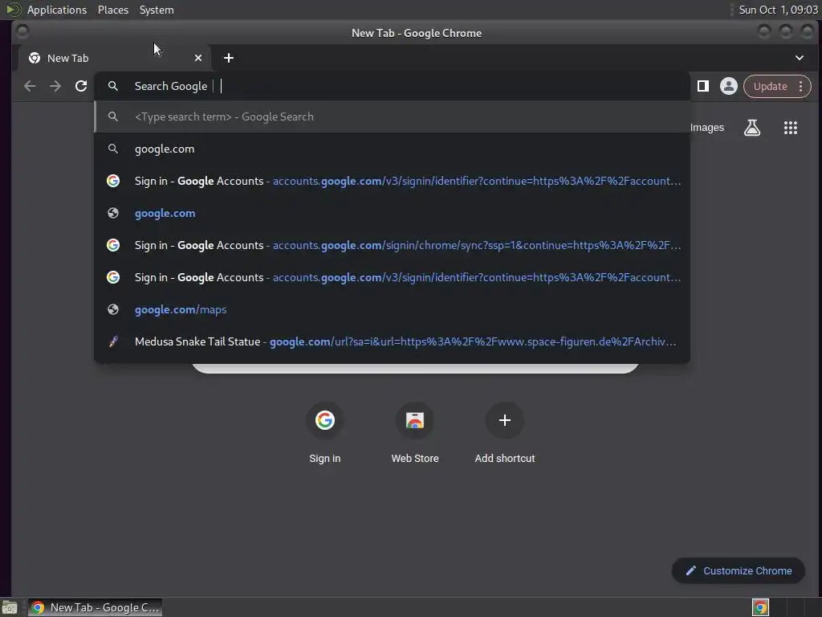Click magnifier icon beside google.com search suggestion

[x=112, y=149]
